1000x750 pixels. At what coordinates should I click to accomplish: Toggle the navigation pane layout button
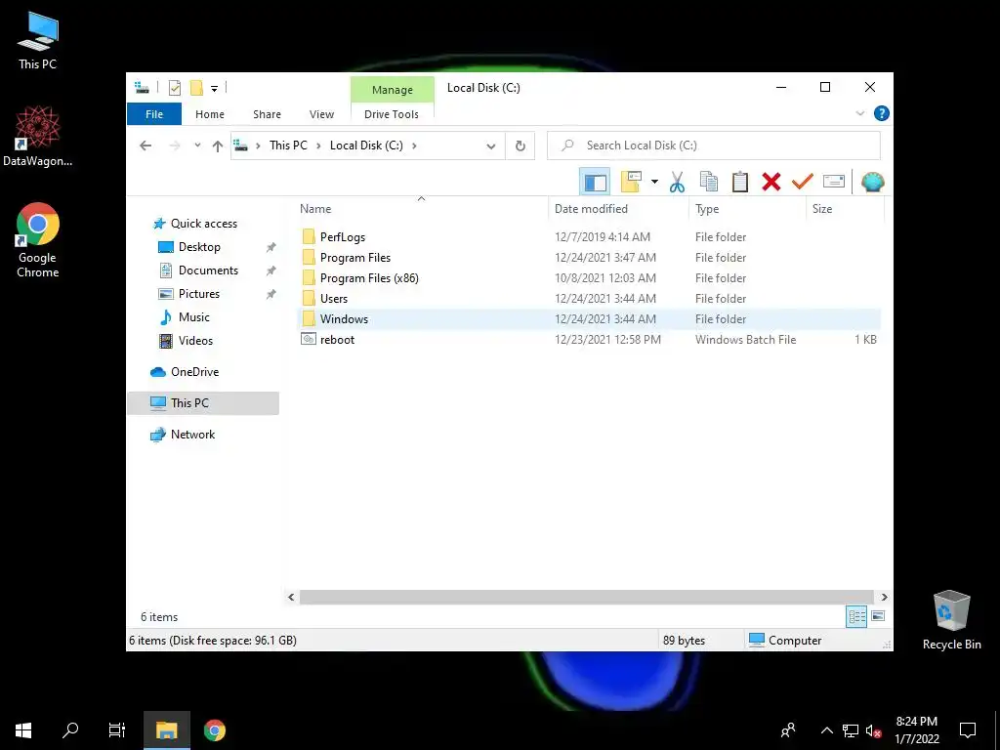[x=595, y=183]
